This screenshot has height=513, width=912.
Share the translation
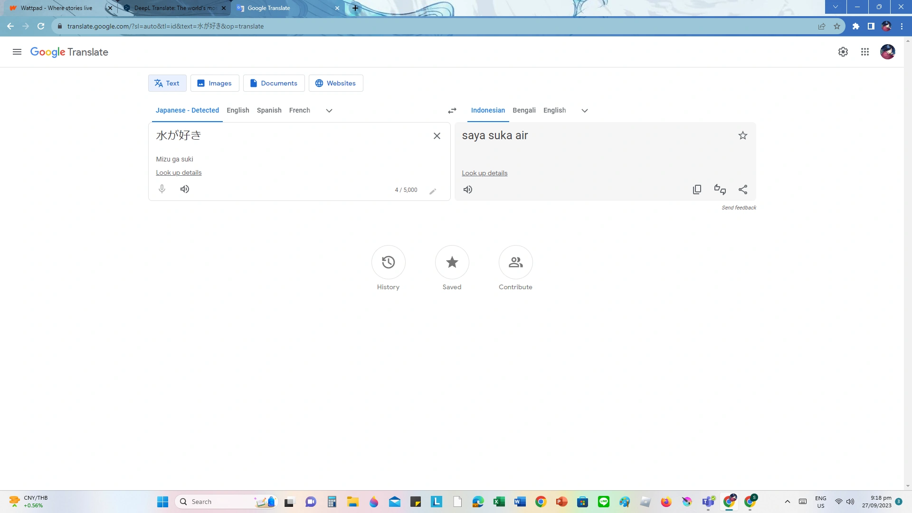click(x=742, y=189)
